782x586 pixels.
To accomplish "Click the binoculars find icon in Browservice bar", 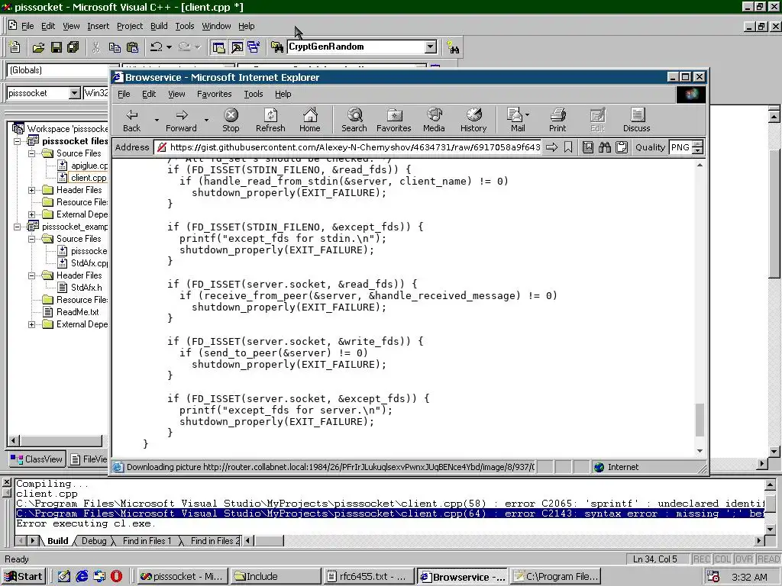I will 605,147.
